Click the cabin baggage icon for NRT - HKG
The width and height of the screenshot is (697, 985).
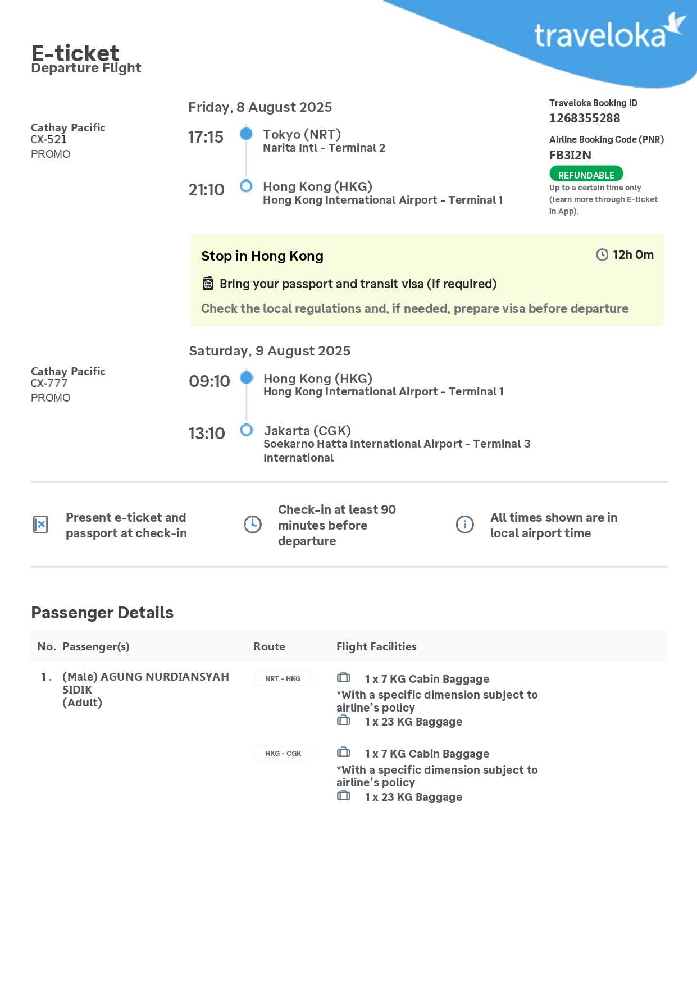pyautogui.click(x=343, y=678)
